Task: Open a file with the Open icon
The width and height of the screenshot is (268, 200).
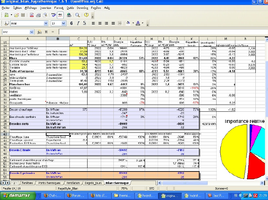Action: click(x=16, y=15)
